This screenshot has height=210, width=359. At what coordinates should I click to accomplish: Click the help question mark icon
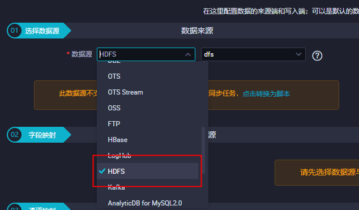[317, 55]
